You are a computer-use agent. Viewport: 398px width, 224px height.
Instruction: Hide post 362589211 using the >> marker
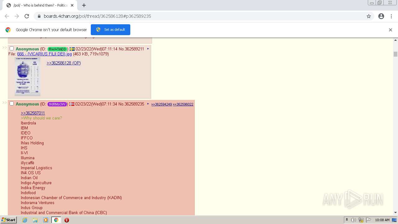pyautogui.click(x=5, y=48)
